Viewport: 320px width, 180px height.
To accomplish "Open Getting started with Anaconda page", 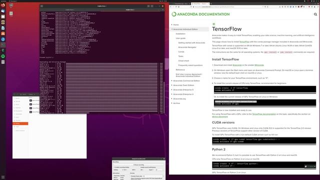I will tap(191, 42).
